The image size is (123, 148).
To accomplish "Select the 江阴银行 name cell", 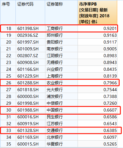I will tap(55, 56).
